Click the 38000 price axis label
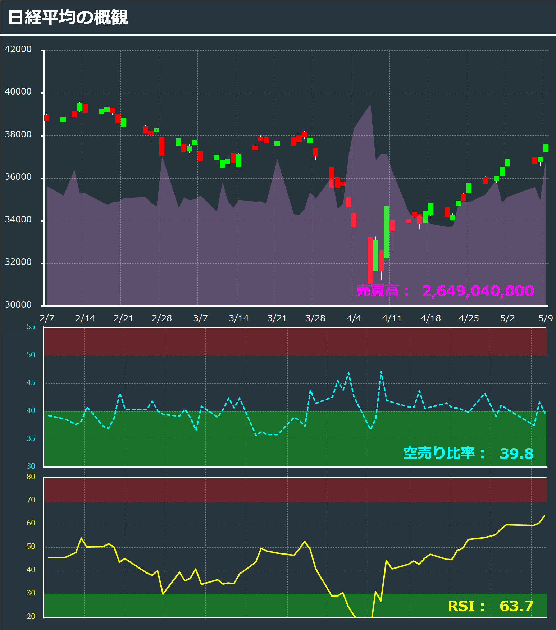The image size is (556, 630). point(18,134)
